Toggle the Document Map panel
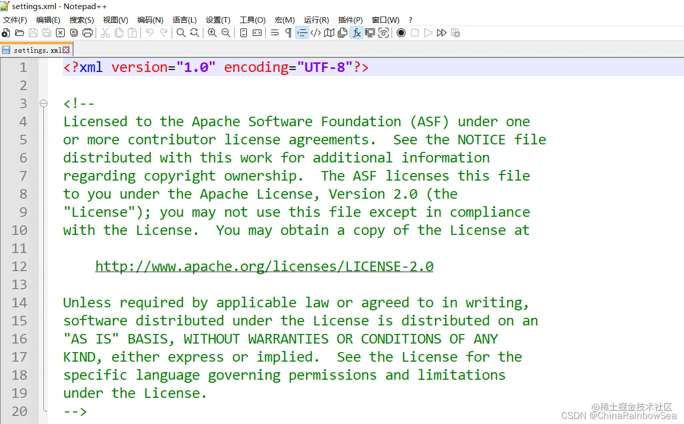 (329, 33)
